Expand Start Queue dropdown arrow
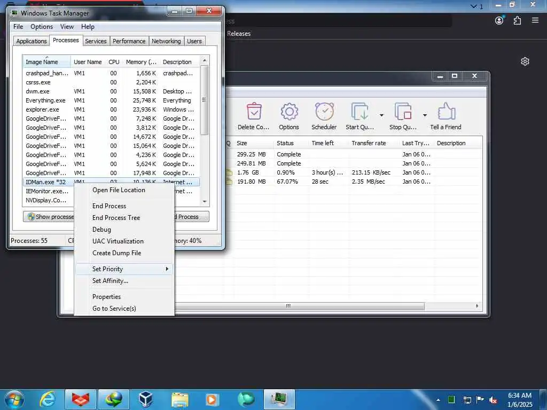 381,115
